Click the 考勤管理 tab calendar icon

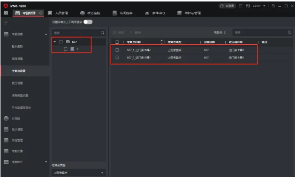point(17,13)
